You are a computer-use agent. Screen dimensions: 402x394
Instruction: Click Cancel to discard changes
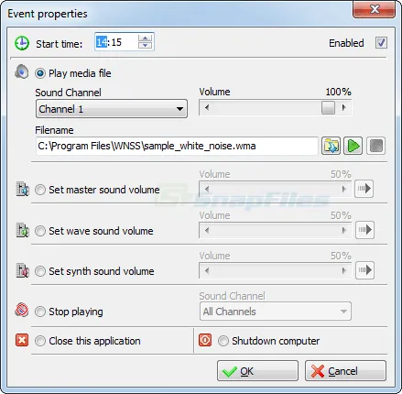point(345,371)
